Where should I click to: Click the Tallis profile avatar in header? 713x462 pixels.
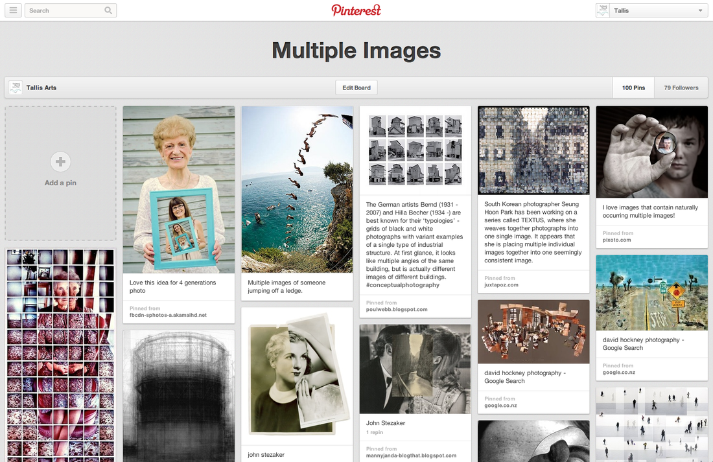pyautogui.click(x=603, y=10)
